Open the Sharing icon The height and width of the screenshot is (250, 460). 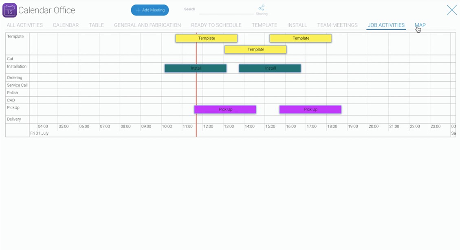262,8
